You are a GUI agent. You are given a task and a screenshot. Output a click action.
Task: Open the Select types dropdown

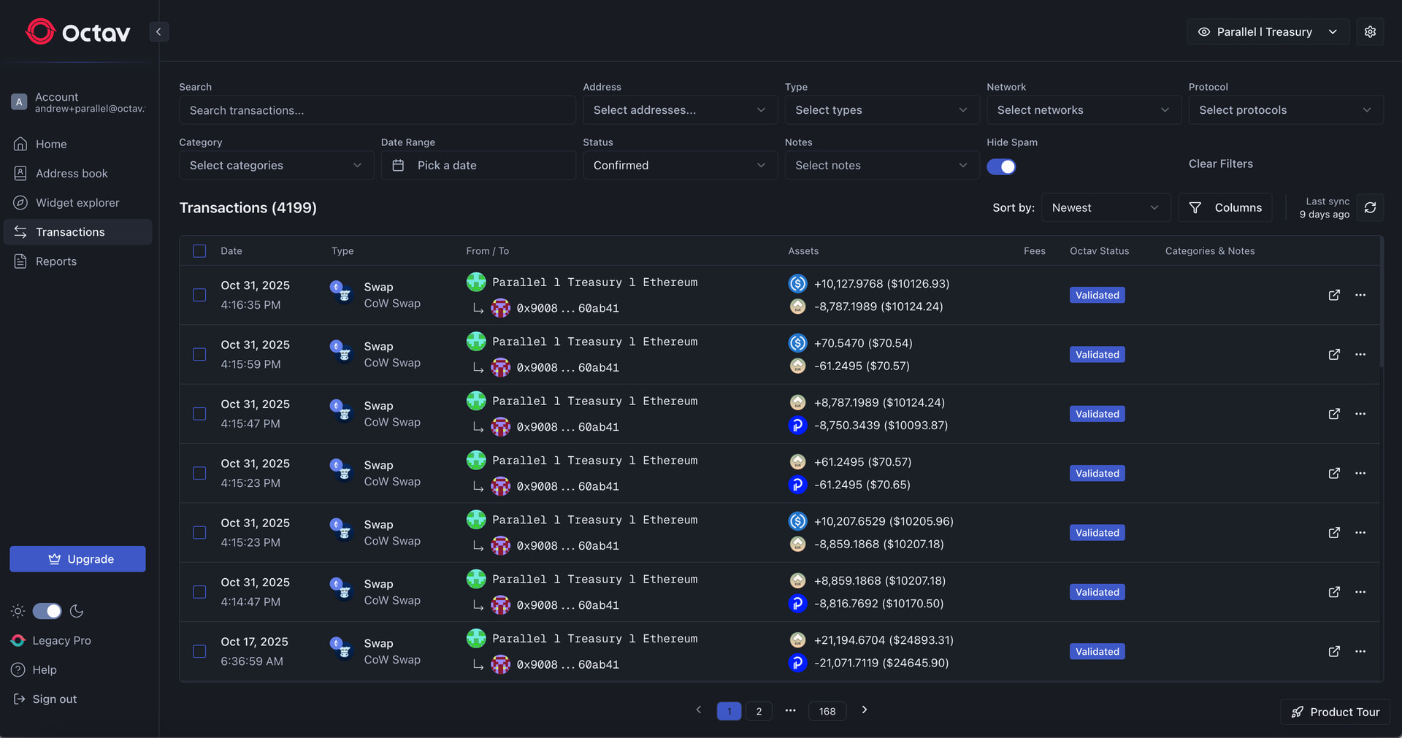click(882, 110)
